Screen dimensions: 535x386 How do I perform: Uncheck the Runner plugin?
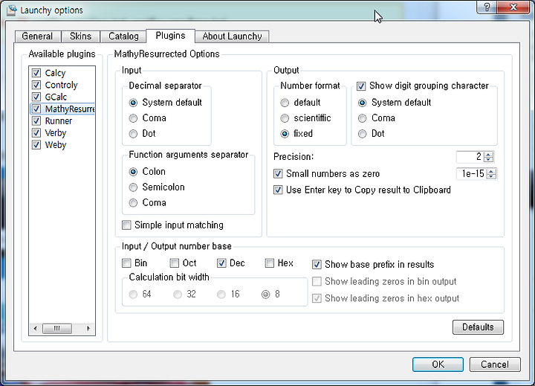pos(36,120)
